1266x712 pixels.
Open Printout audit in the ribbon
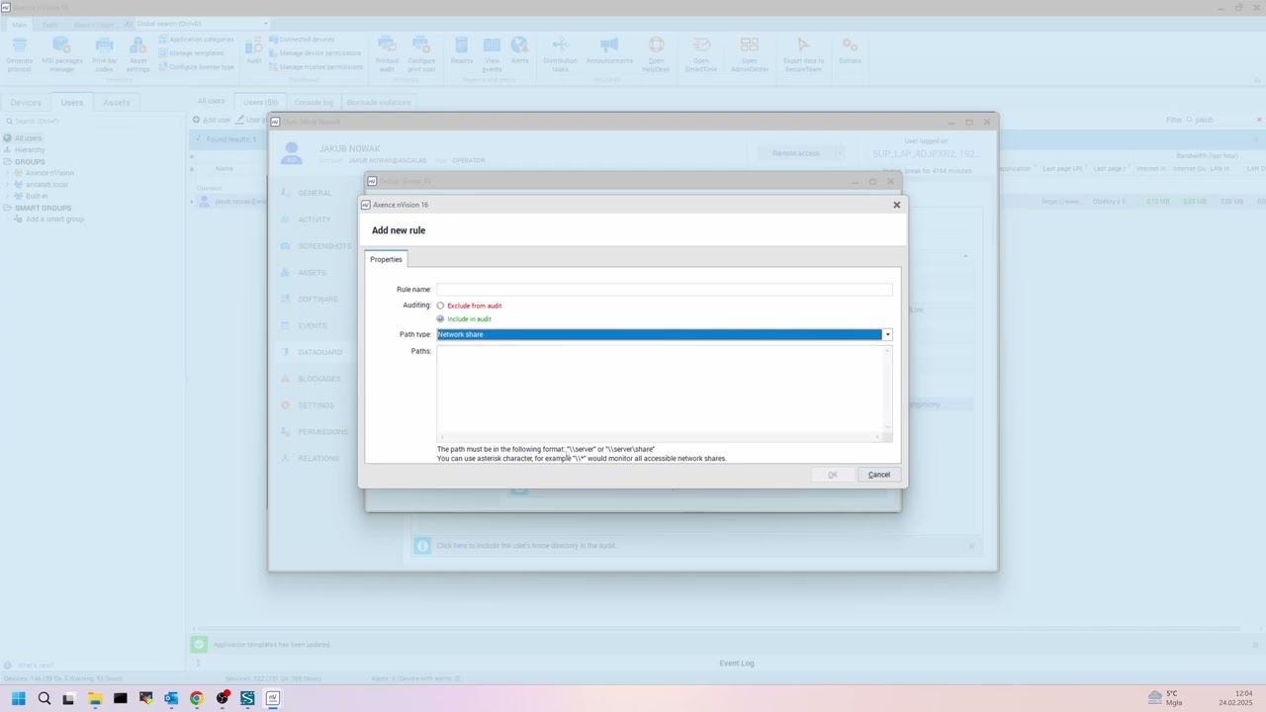[387, 54]
